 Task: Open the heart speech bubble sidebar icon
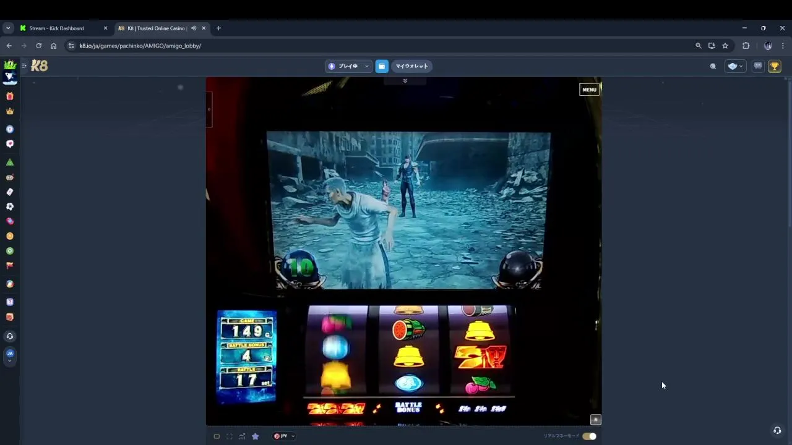pyautogui.click(x=10, y=144)
